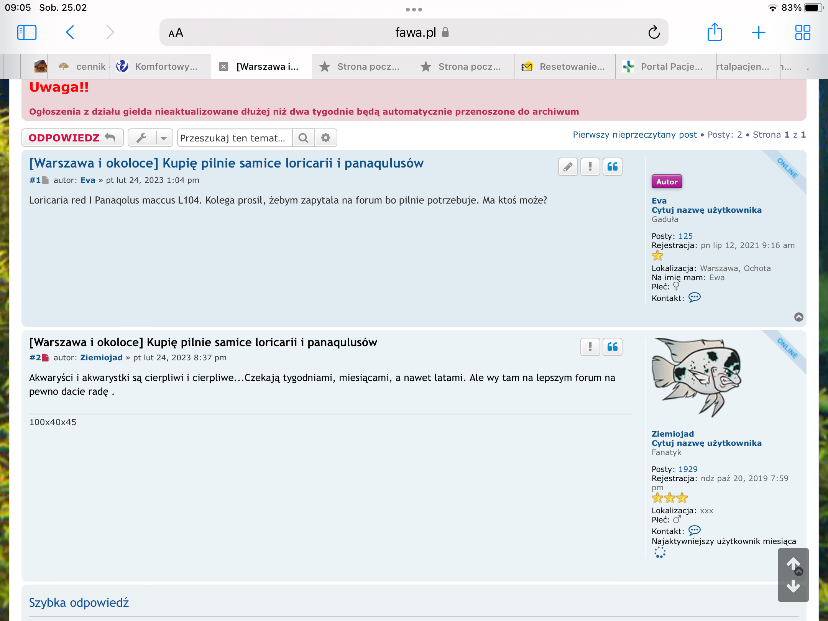Report Eva's post with exclamation icon
Viewport: 828px width, 621px height.
pyautogui.click(x=590, y=167)
